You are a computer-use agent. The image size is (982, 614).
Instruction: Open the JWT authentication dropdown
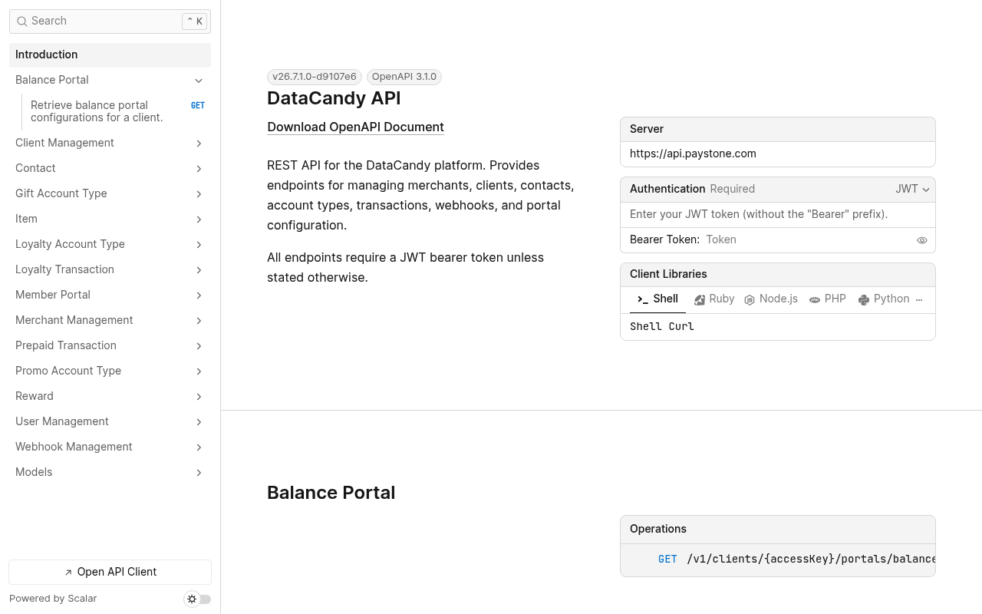(913, 189)
